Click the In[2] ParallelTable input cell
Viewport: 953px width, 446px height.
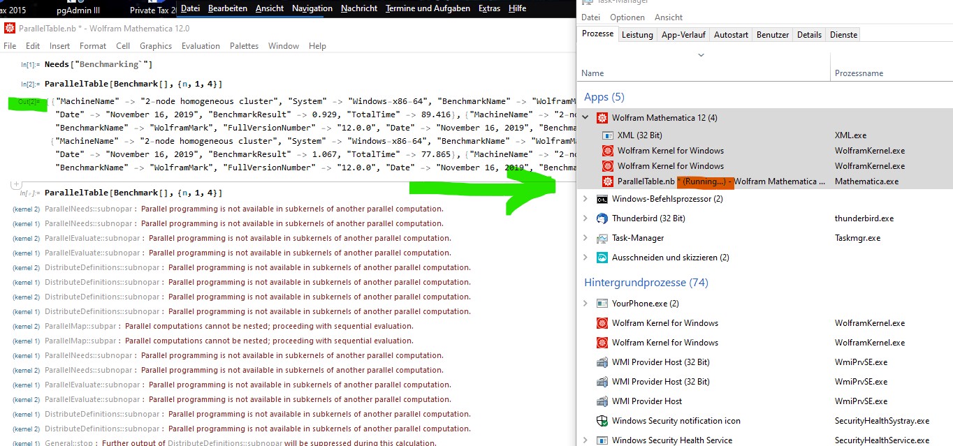pos(133,84)
